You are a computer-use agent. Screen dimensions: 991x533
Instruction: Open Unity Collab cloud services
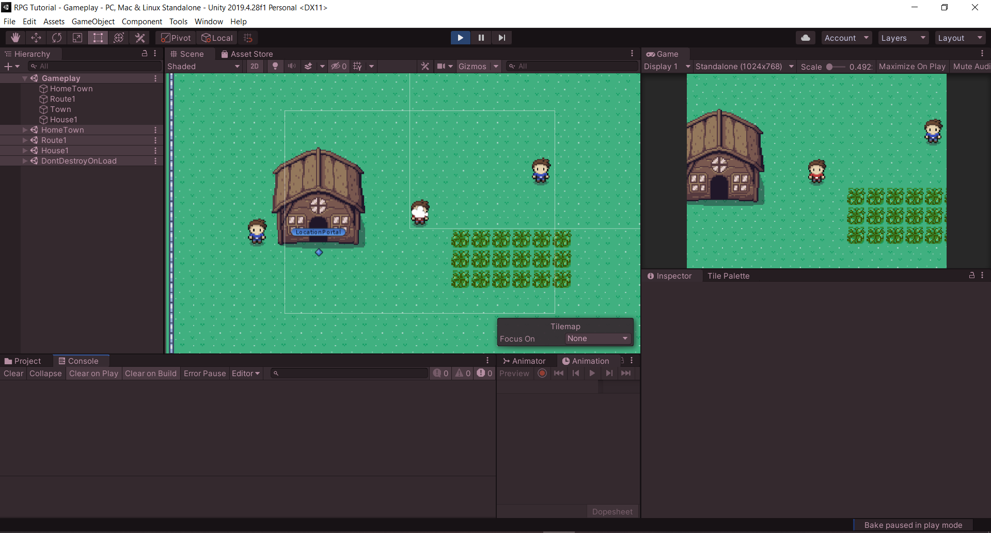click(806, 38)
